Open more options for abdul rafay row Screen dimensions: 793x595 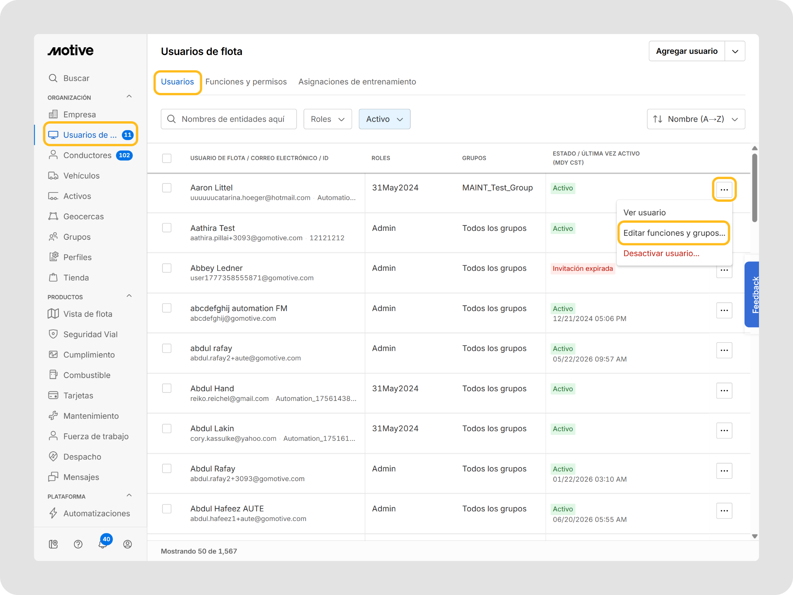(724, 350)
